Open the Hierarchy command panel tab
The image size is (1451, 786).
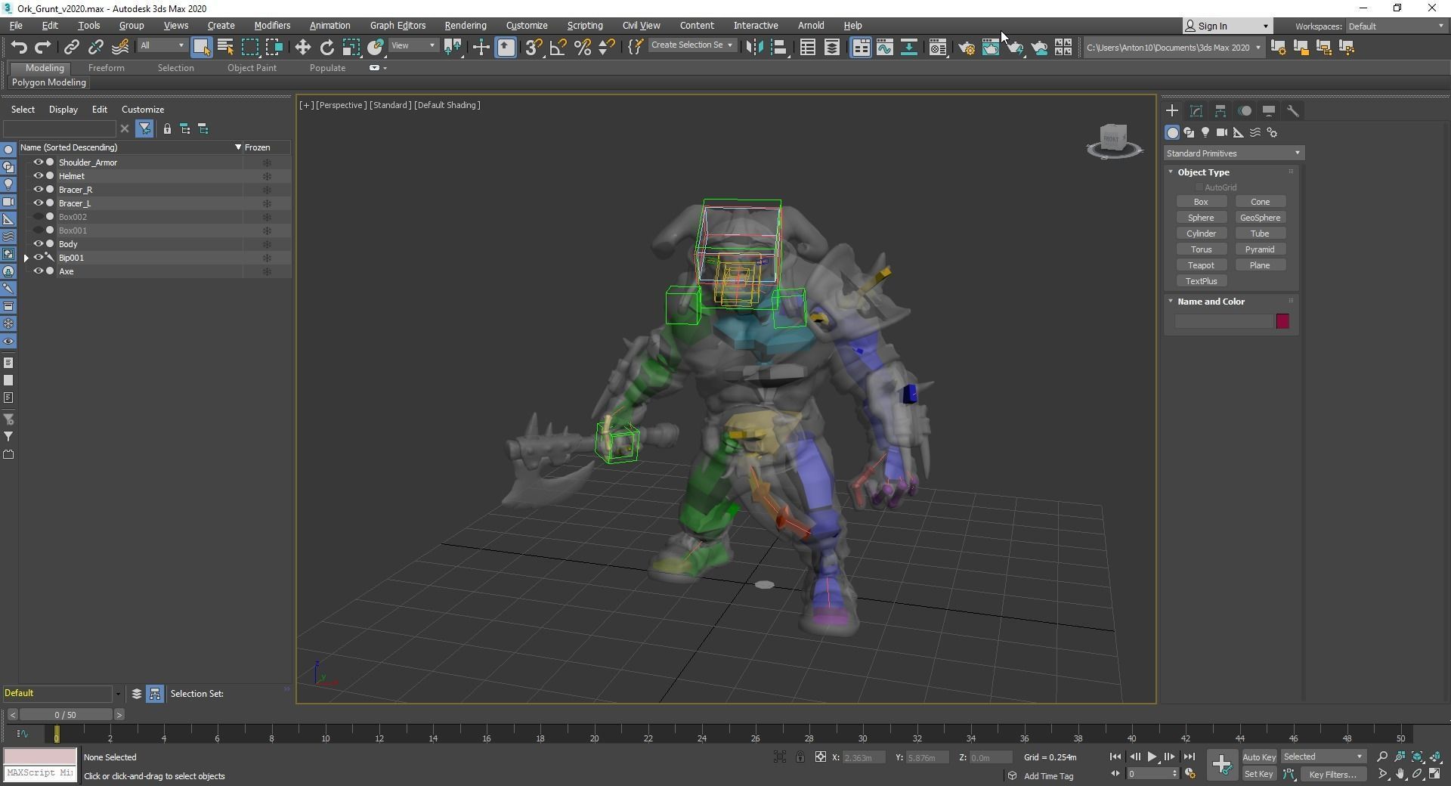[1221, 111]
